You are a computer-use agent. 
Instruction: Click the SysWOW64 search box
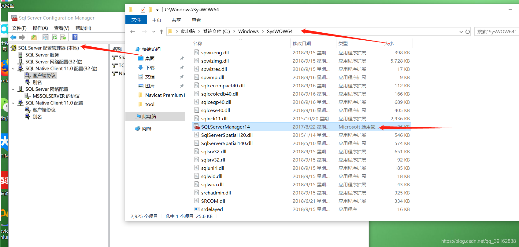(x=497, y=31)
